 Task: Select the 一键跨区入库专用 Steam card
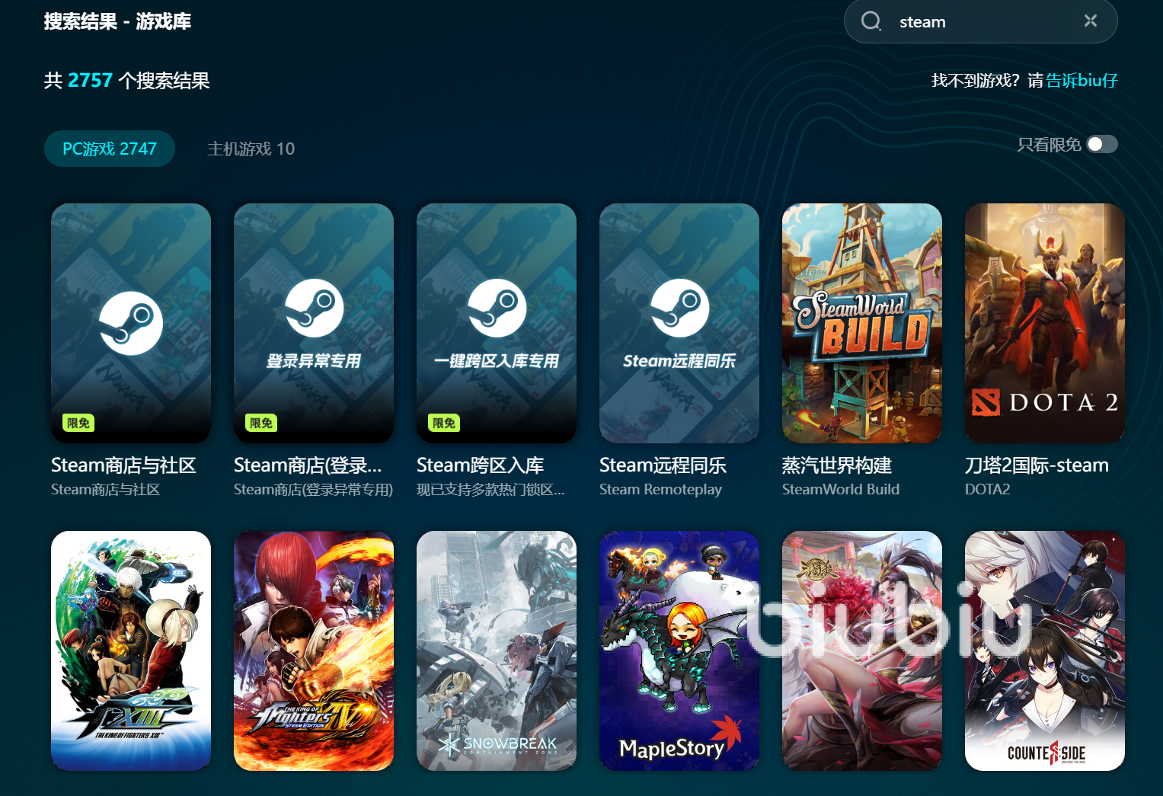click(497, 323)
